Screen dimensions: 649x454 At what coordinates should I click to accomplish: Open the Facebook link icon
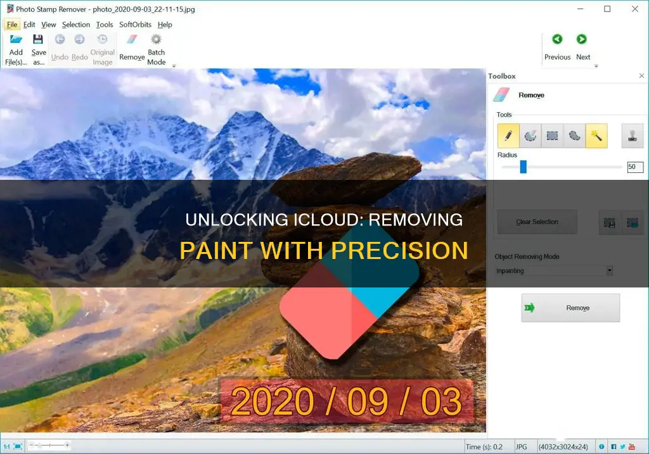(x=614, y=446)
